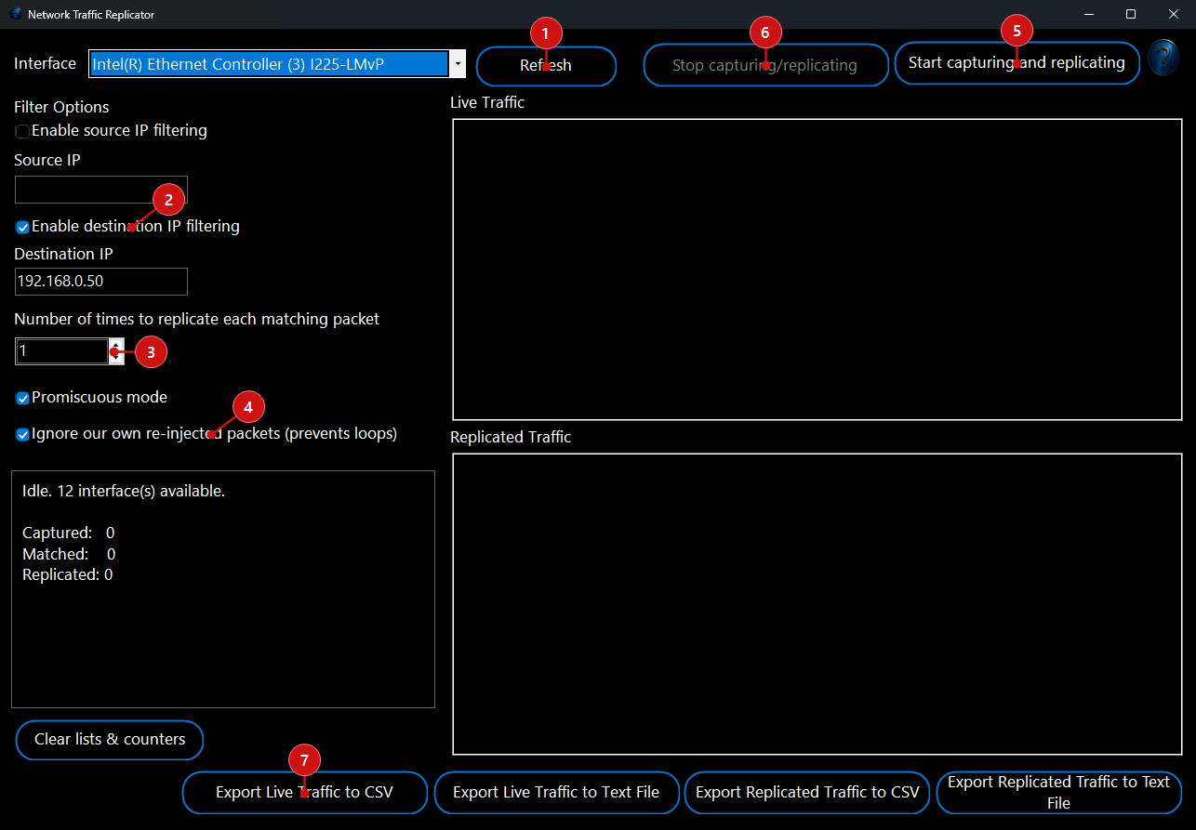
Task: Increase the replicate count with up arrow
Action: [x=116, y=346]
